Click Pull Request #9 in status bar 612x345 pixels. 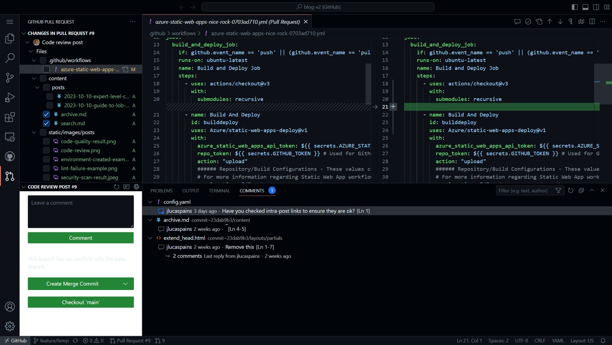tap(130, 341)
